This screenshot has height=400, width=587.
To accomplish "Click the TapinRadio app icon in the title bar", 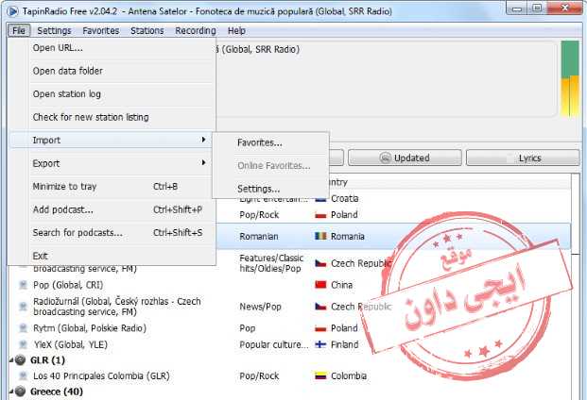I will coord(12,11).
